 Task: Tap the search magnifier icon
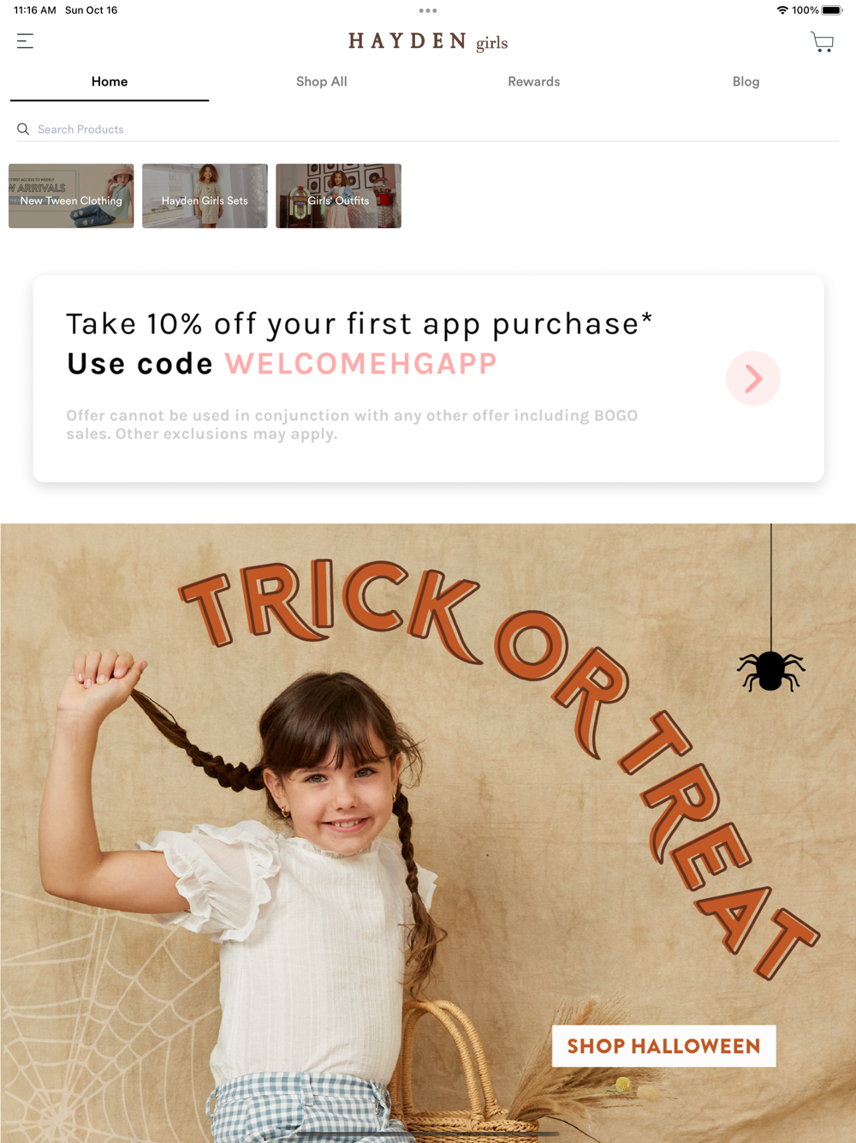pos(23,129)
